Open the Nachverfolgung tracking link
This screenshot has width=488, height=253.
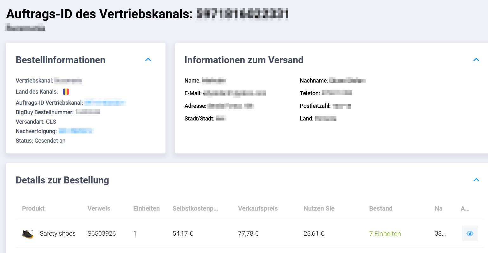click(x=76, y=131)
